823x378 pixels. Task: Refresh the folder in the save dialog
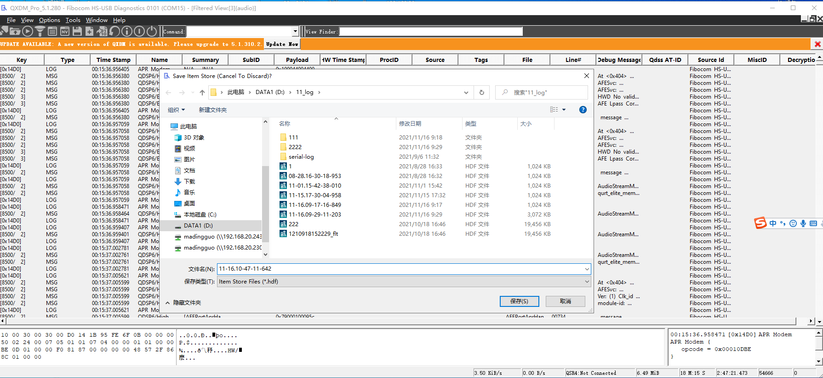pos(482,92)
